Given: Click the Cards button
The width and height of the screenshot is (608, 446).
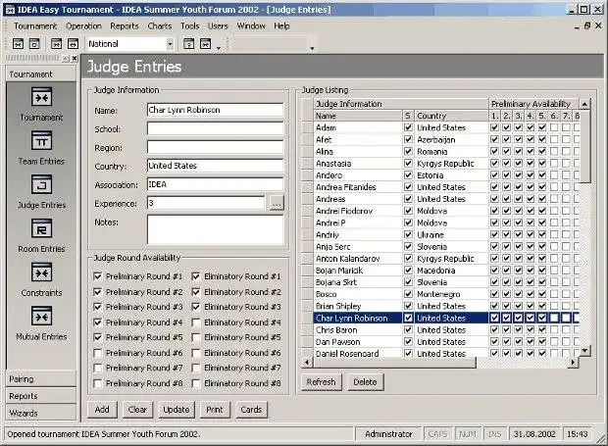Looking at the screenshot, I should click(x=251, y=410).
